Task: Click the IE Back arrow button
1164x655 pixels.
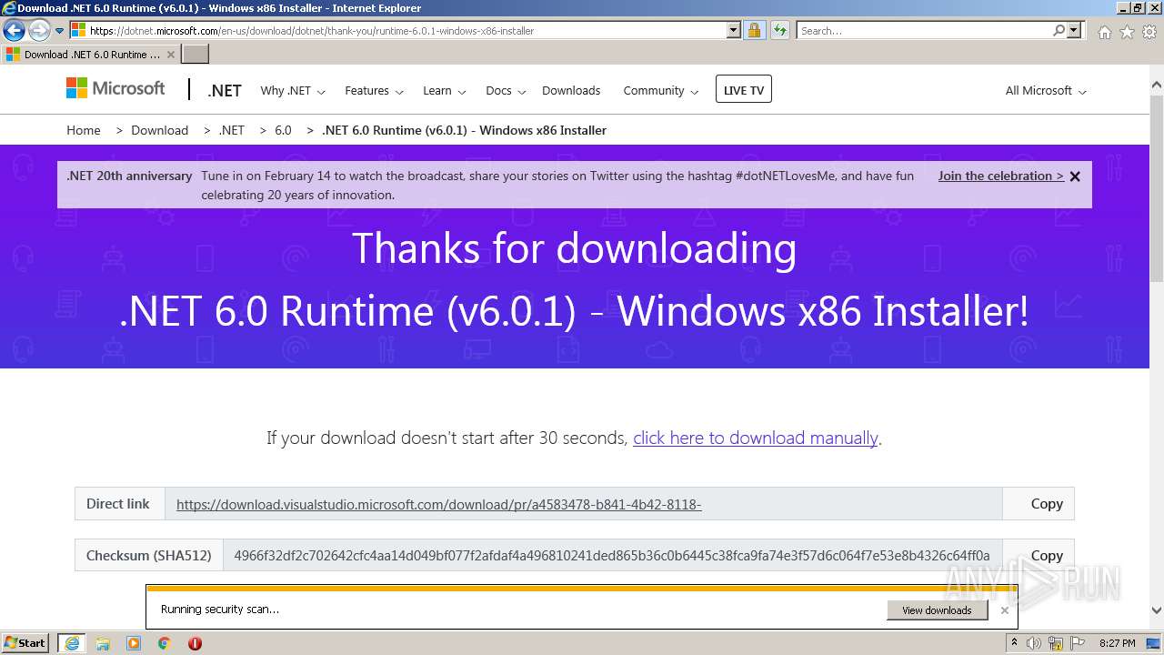Action: click(14, 30)
